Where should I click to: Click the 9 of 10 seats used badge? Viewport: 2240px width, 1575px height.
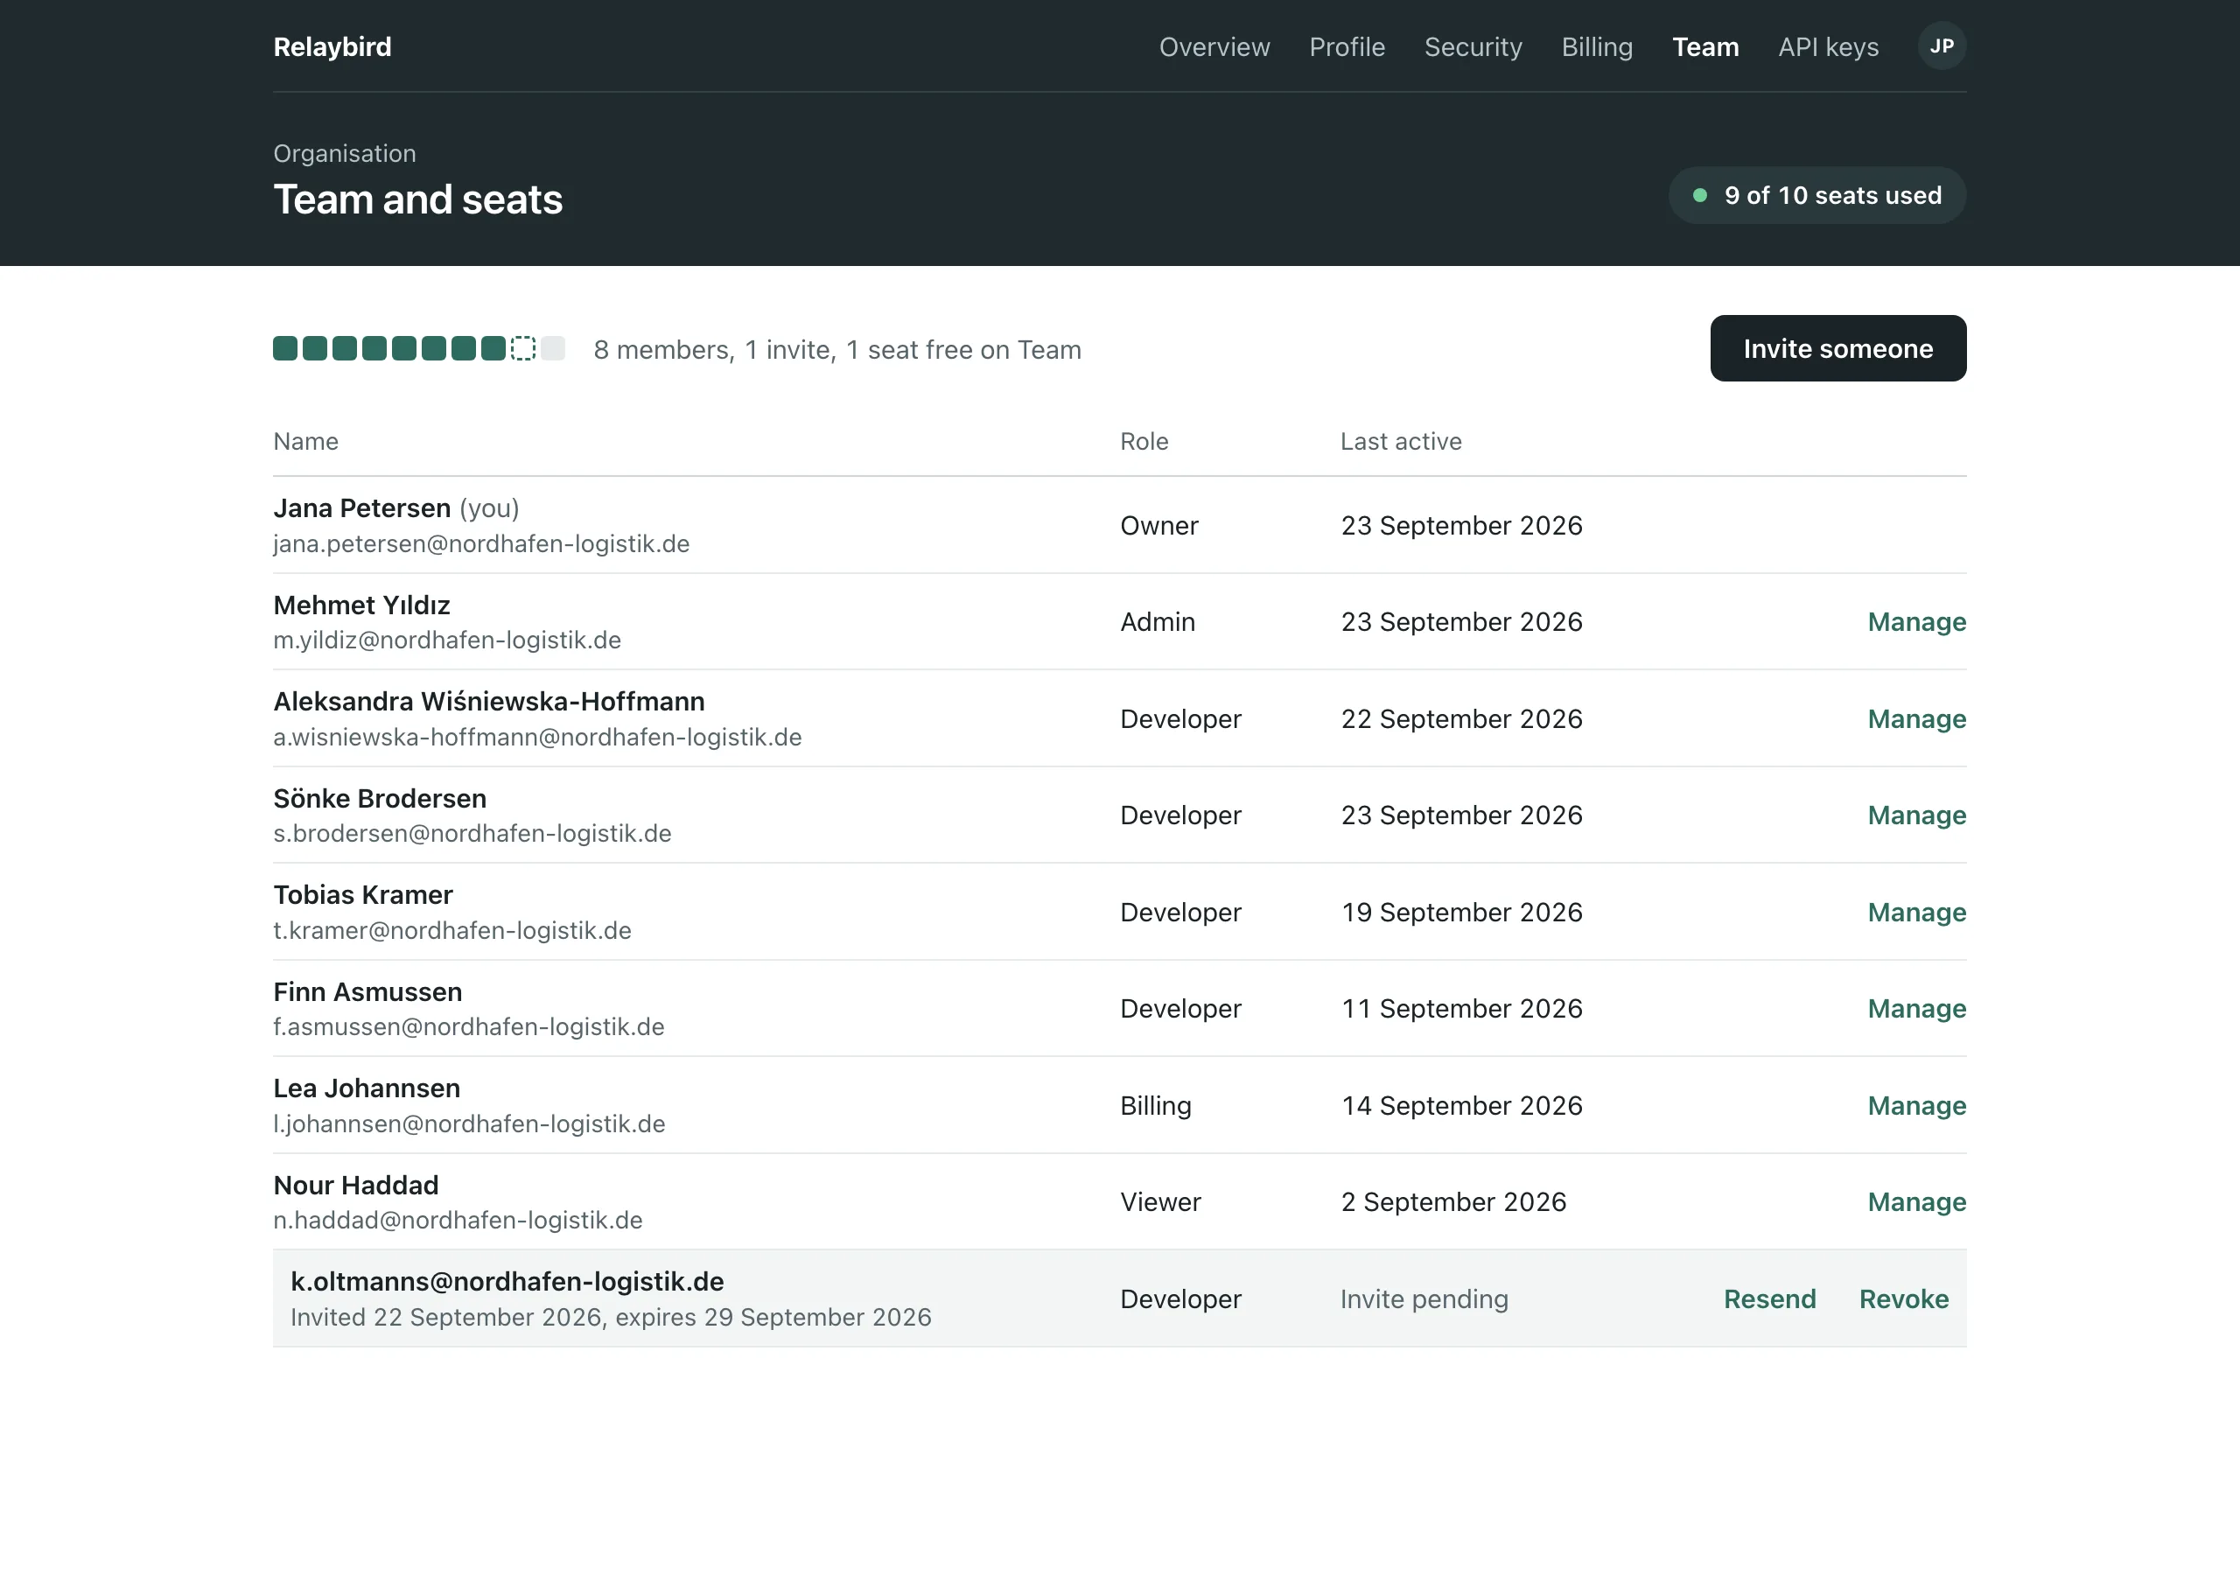1816,195
